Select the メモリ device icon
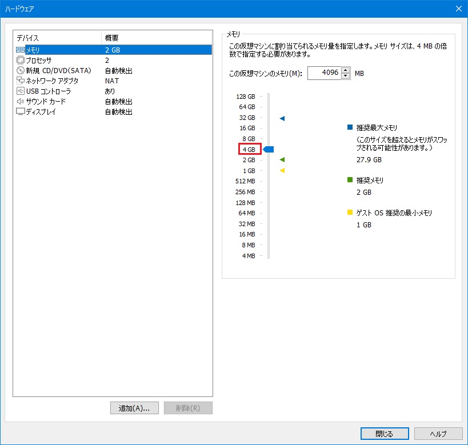Viewport: 468px width, 445px height. 21,50
